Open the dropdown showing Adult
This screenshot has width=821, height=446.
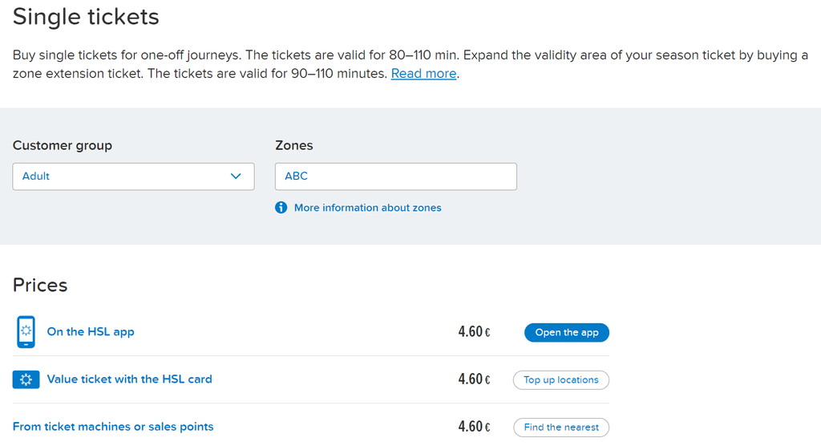(134, 176)
